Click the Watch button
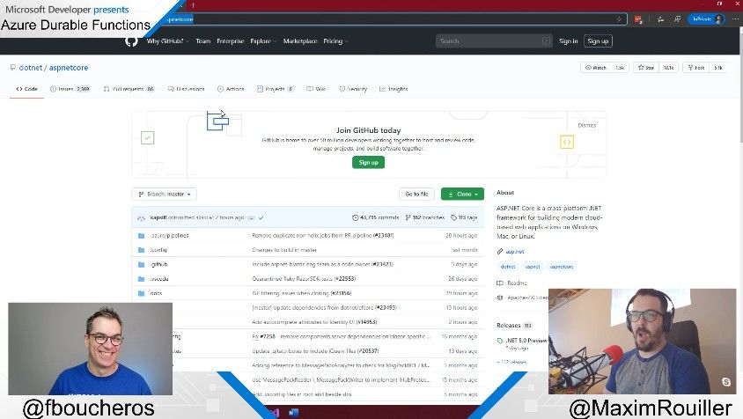Screen dimensions: 743x419 pos(596,68)
